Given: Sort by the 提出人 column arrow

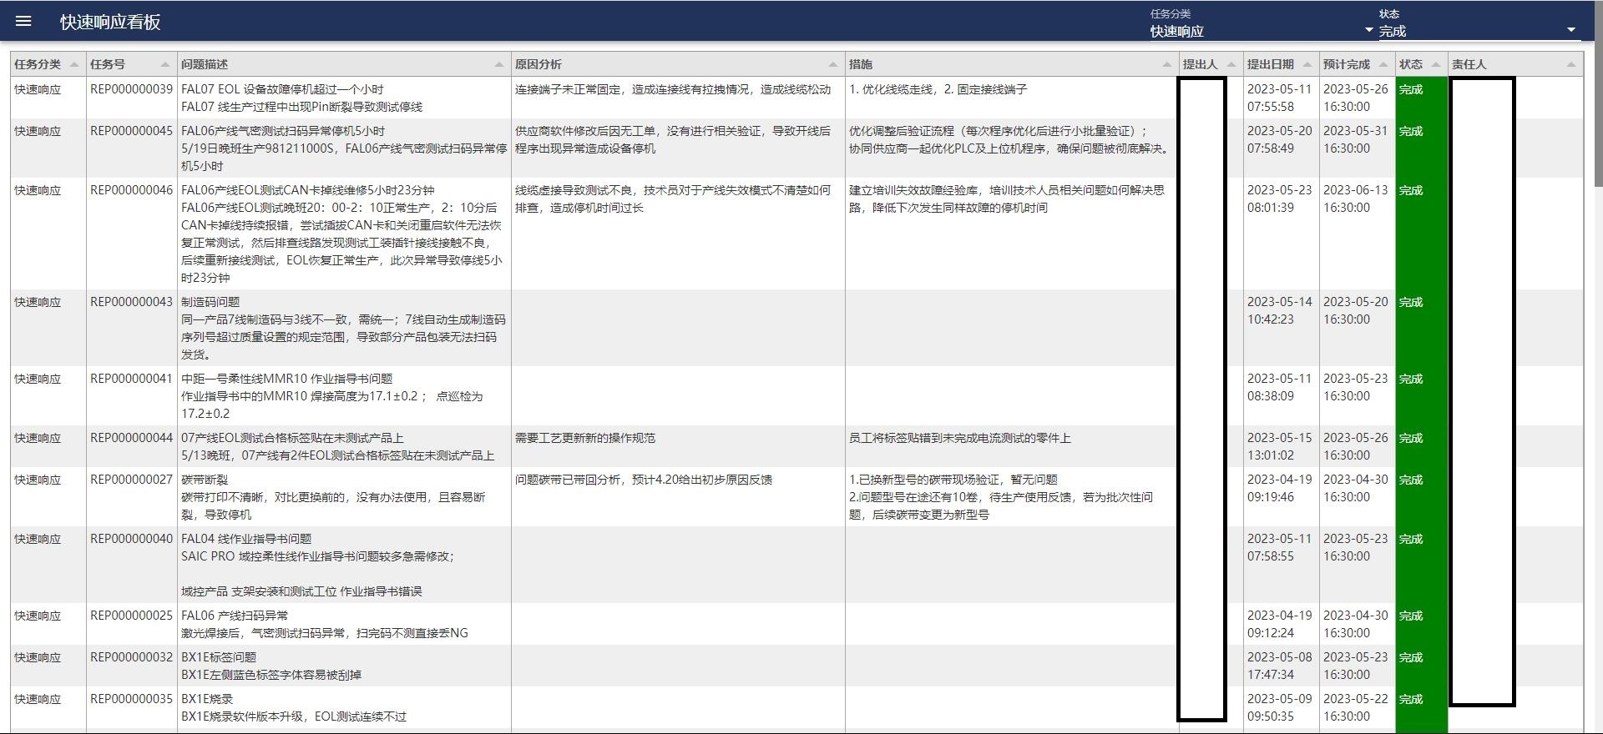Looking at the screenshot, I should tap(1231, 65).
